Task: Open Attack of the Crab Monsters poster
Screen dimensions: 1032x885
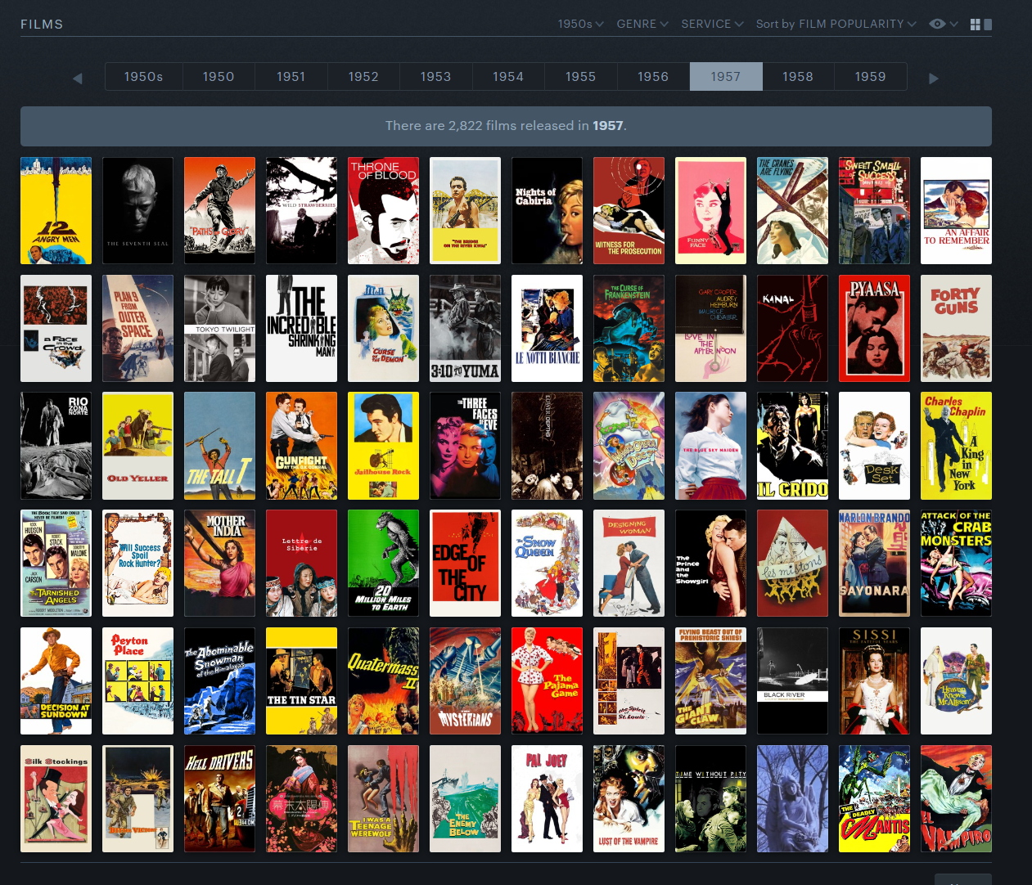Action: point(956,564)
